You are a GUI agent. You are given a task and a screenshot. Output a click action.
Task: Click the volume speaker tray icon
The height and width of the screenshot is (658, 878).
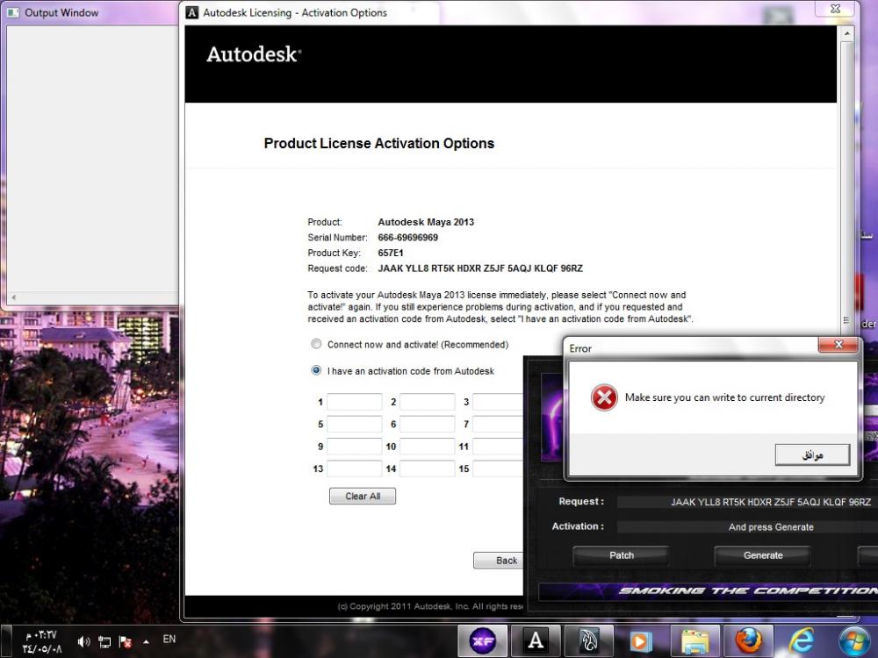[x=84, y=641]
